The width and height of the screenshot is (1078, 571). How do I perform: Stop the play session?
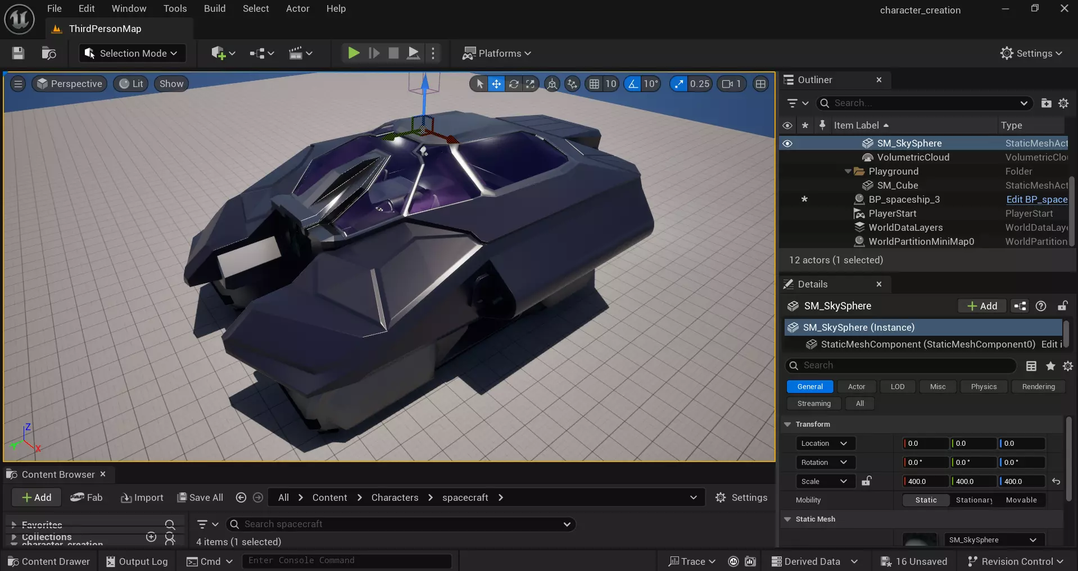tap(393, 53)
